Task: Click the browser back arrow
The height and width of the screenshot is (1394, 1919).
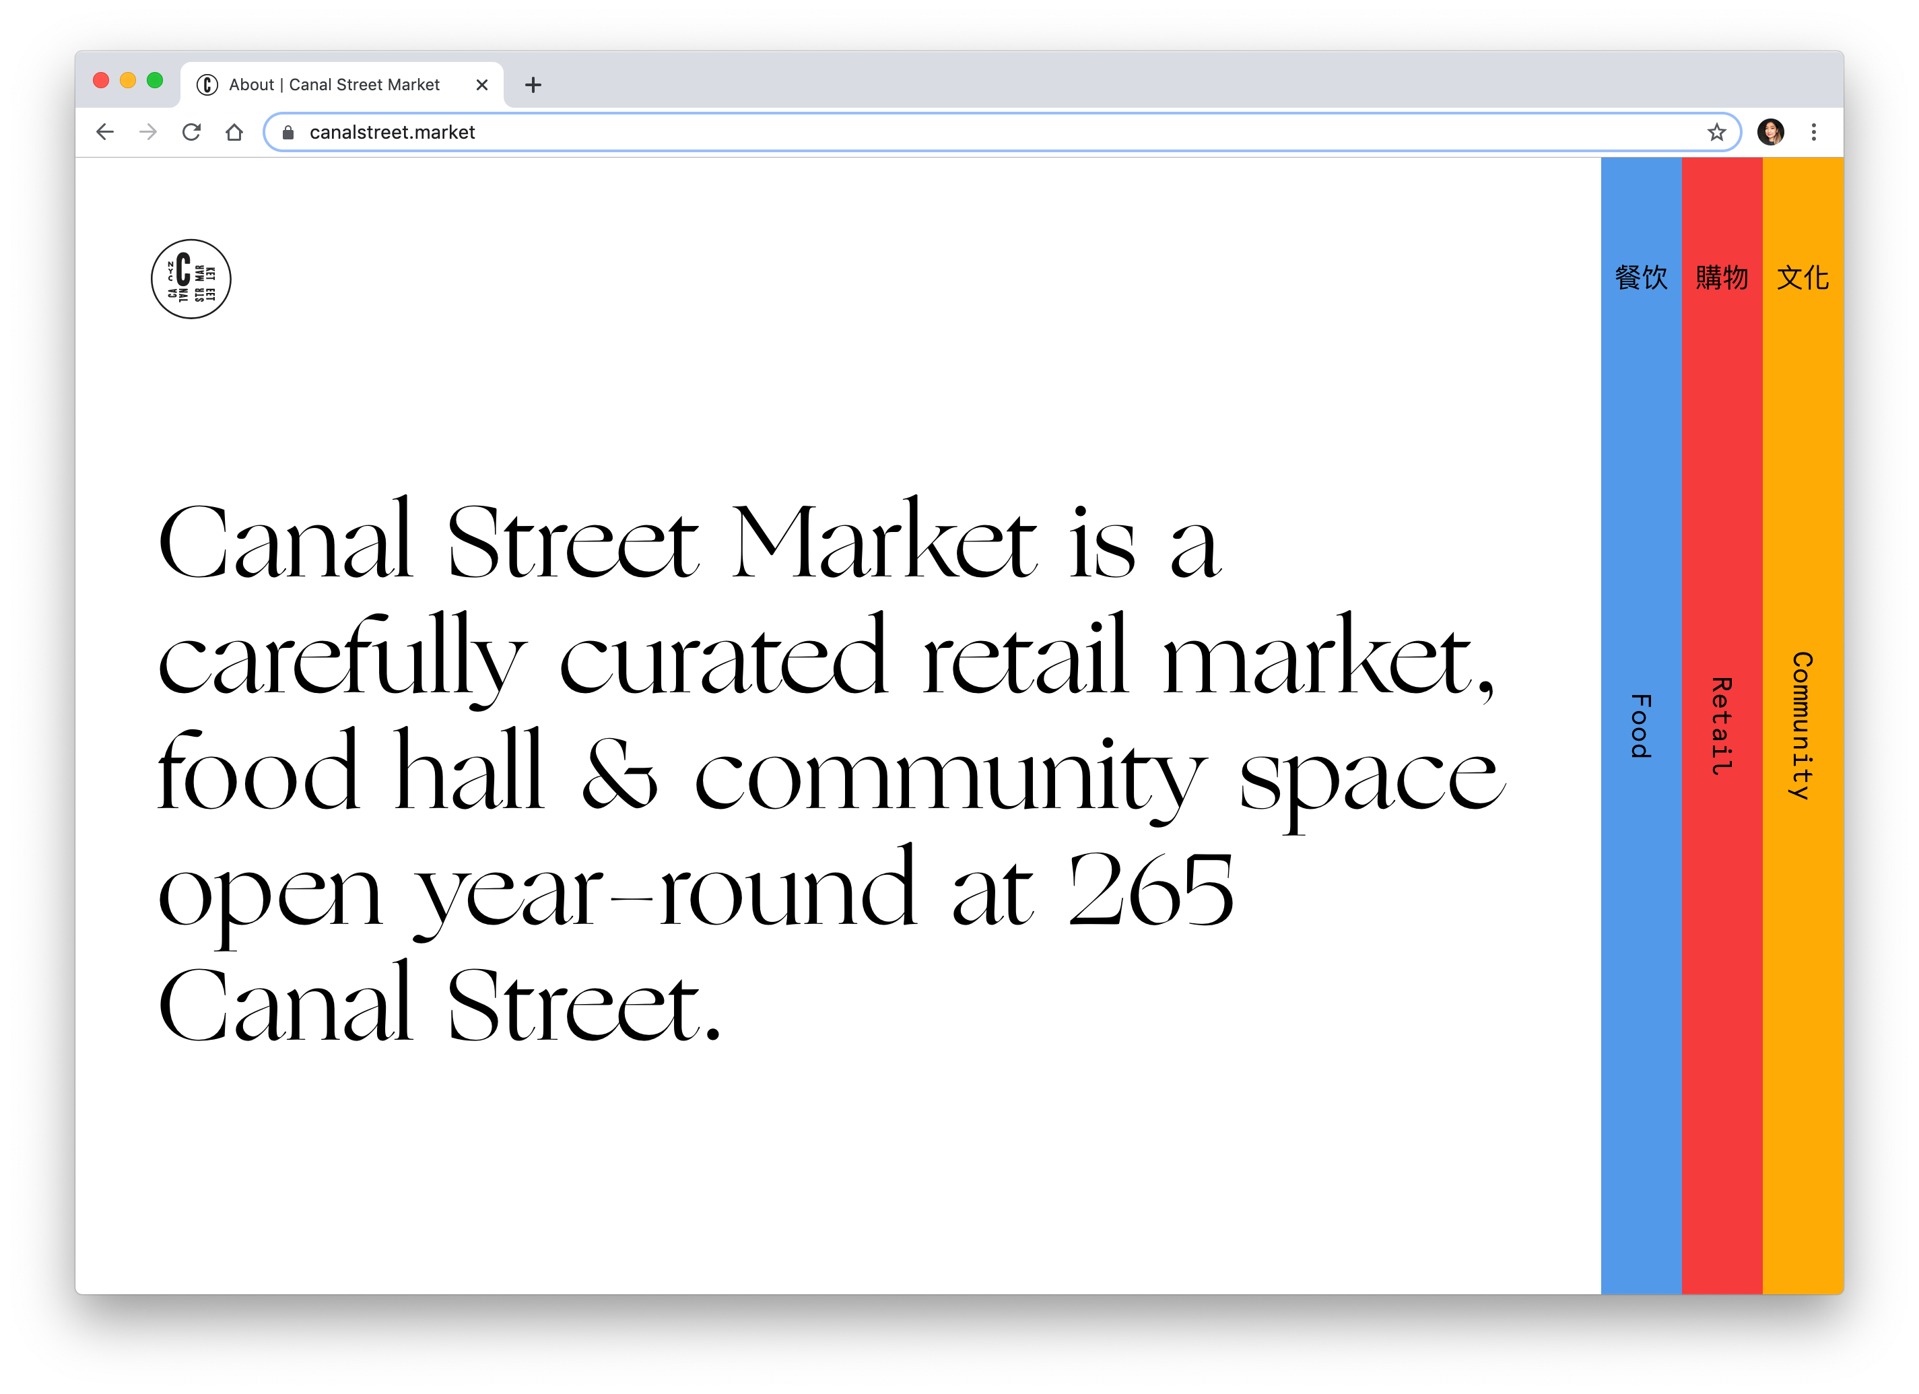Action: tap(104, 132)
